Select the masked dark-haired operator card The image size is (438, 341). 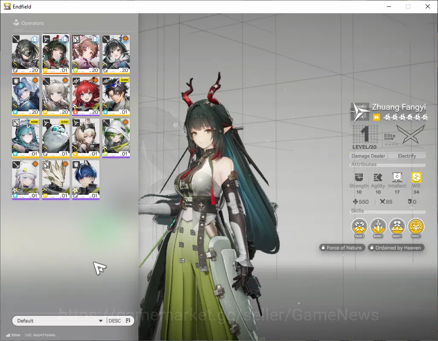pos(26,54)
